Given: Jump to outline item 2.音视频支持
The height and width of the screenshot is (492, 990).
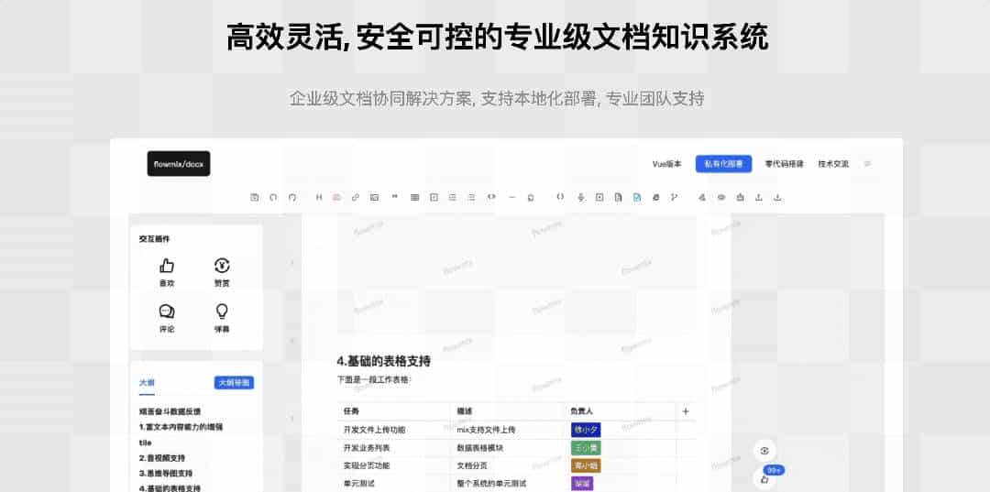Looking at the screenshot, I should click(161, 458).
